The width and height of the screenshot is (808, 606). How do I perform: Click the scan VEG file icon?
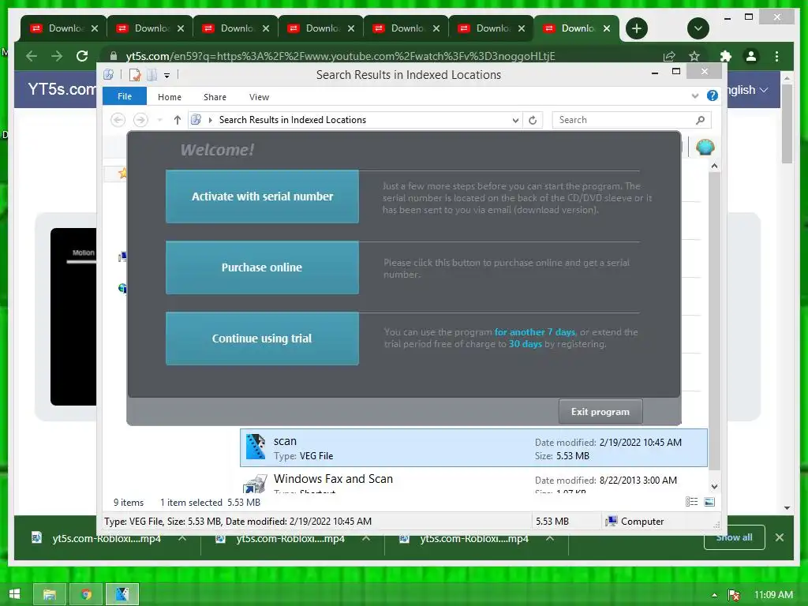point(256,447)
